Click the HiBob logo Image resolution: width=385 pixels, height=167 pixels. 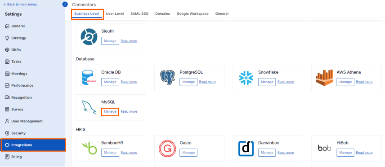click(x=324, y=148)
